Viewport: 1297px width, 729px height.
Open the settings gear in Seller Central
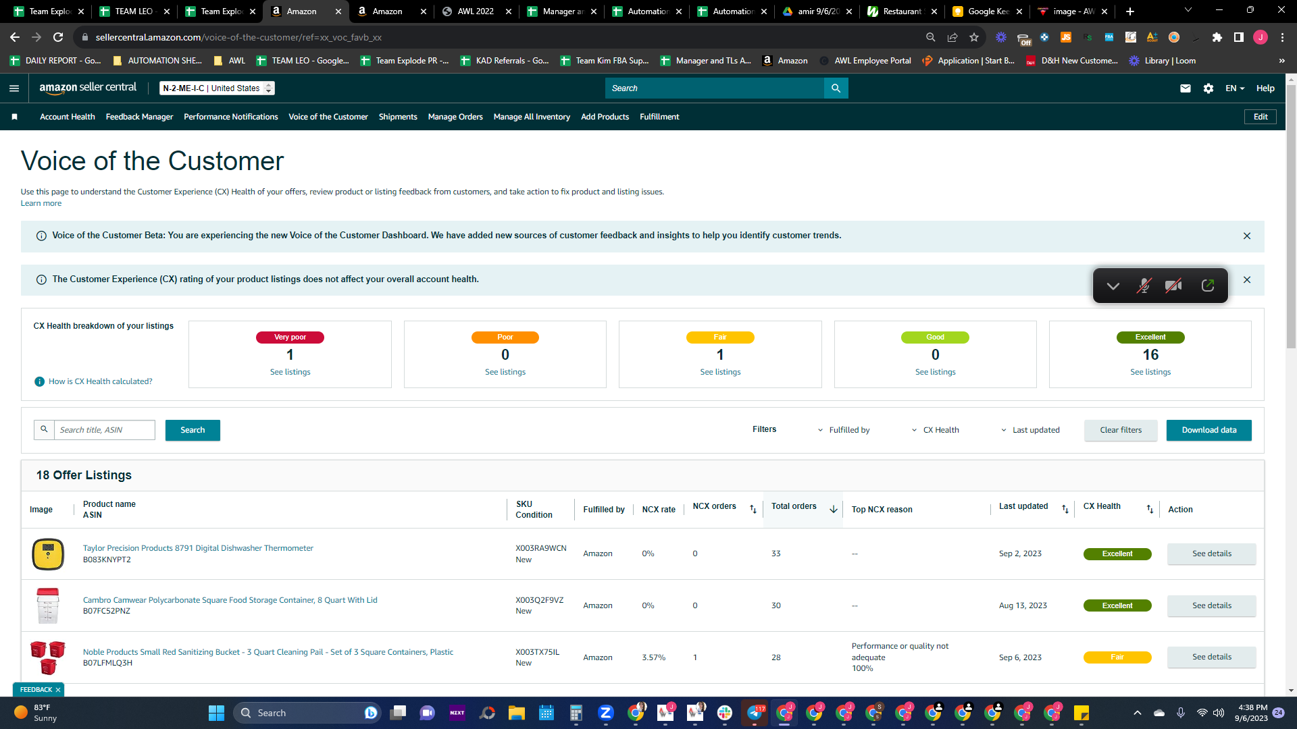pyautogui.click(x=1209, y=88)
